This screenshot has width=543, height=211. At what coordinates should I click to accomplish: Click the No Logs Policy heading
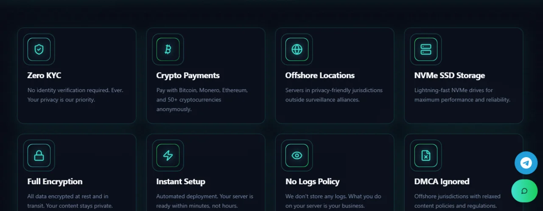(x=313, y=182)
